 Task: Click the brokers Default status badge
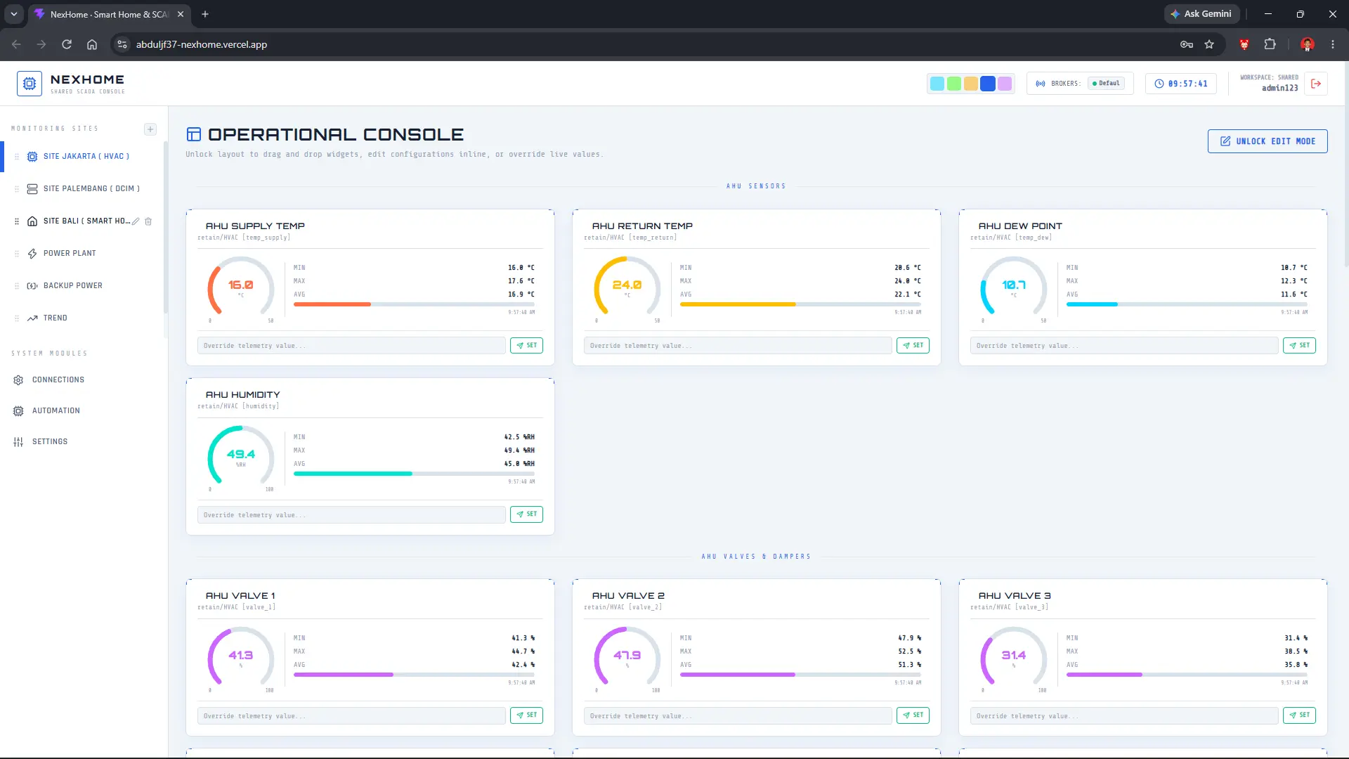1107,84
